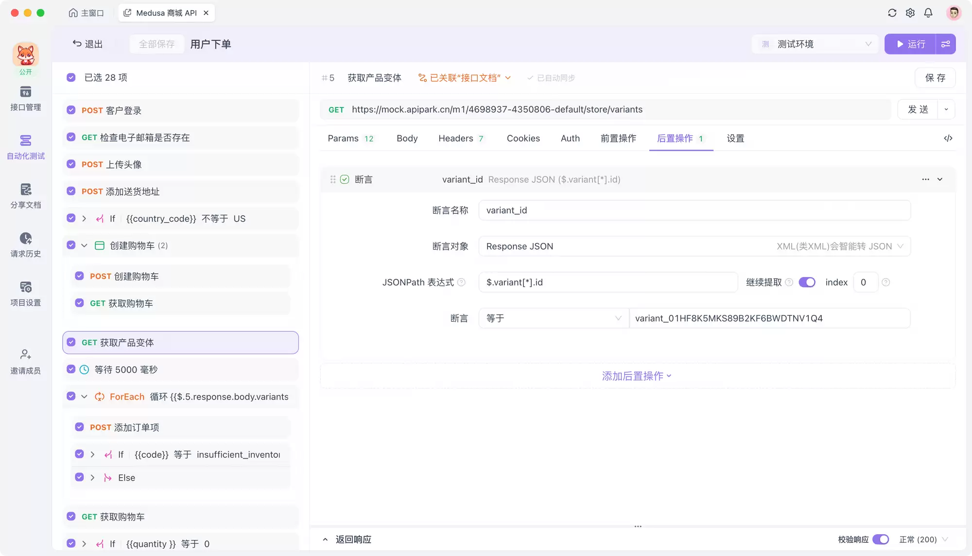Open 接口管理 in the sidebar
The height and width of the screenshot is (556, 972).
[x=26, y=99]
